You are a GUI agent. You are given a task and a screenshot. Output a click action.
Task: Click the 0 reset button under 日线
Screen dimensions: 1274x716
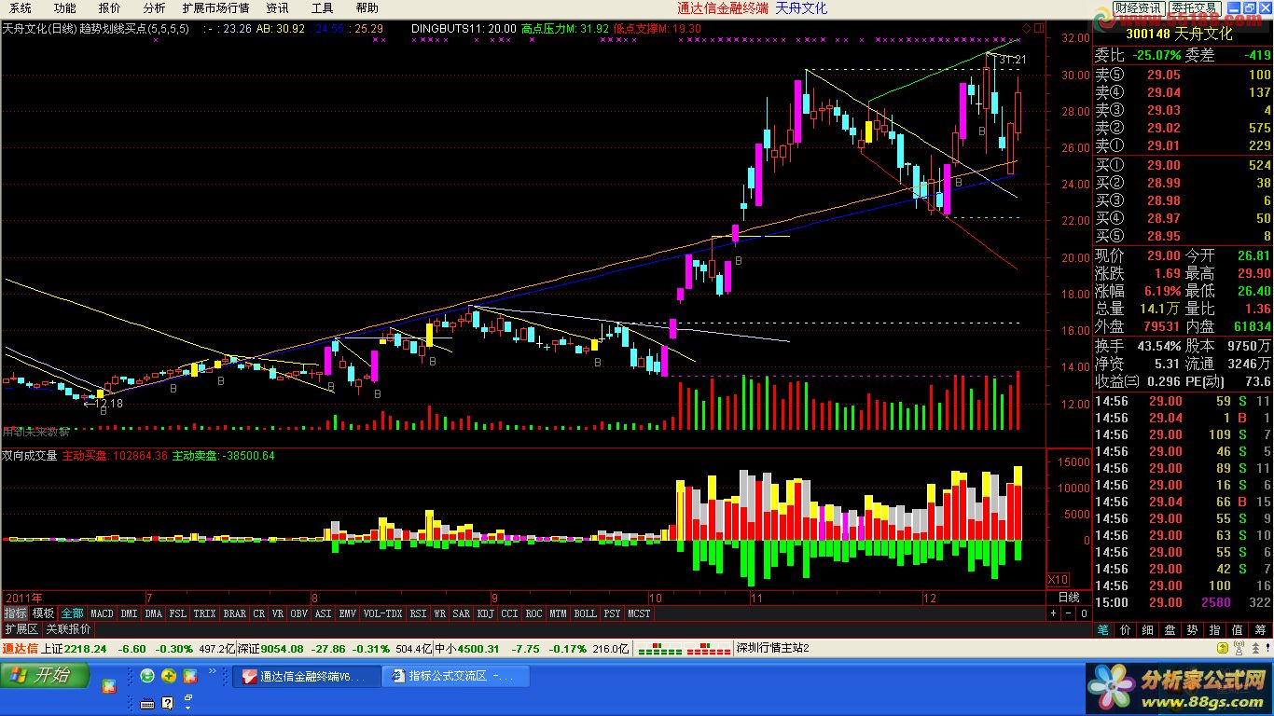point(1083,613)
